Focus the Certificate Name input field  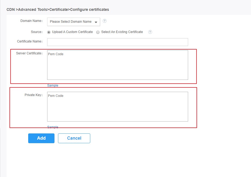point(117,42)
